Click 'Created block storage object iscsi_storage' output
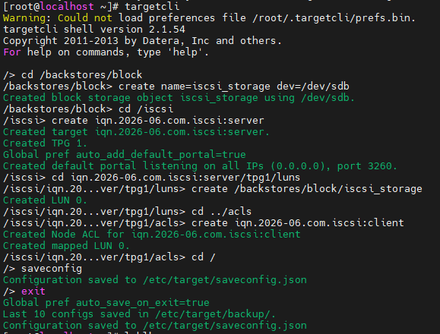The image size is (440, 334). point(179,98)
